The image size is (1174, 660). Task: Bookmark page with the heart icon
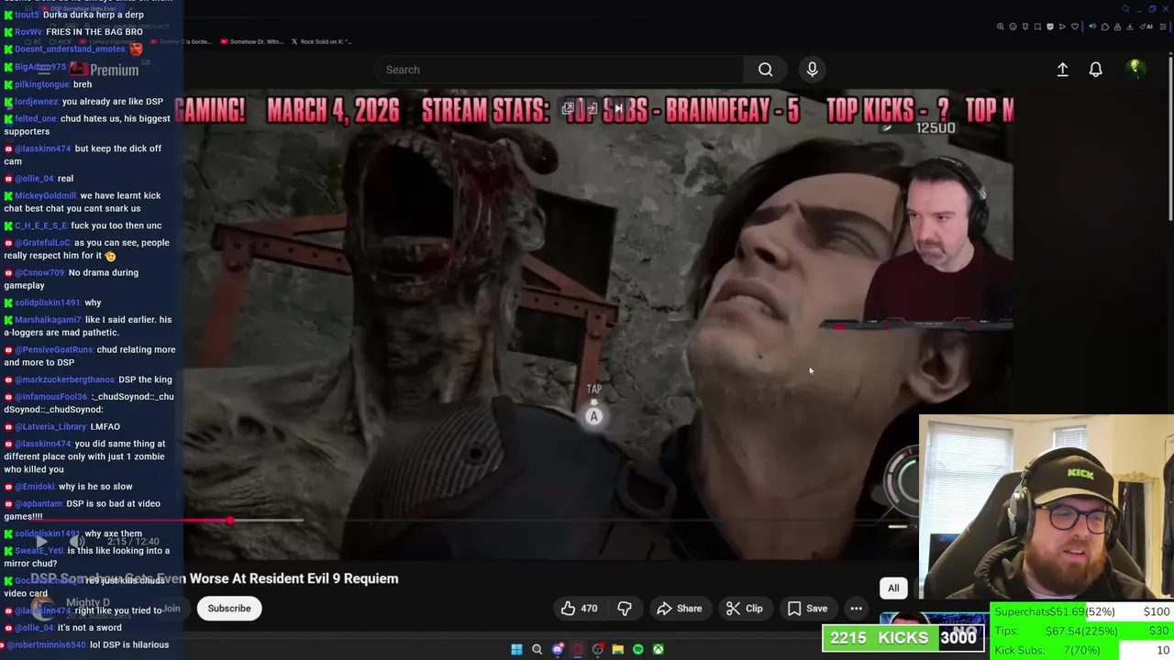[x=1075, y=27]
